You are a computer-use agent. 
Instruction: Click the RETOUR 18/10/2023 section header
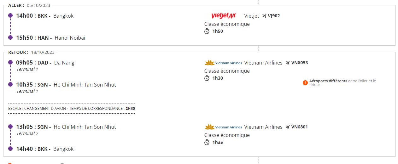[x=32, y=52]
